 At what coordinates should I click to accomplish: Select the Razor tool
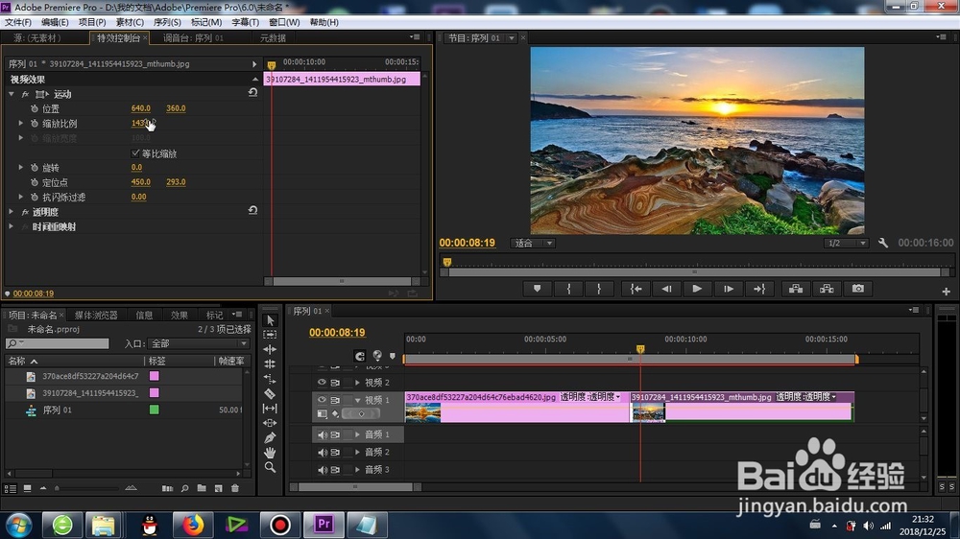(x=270, y=393)
